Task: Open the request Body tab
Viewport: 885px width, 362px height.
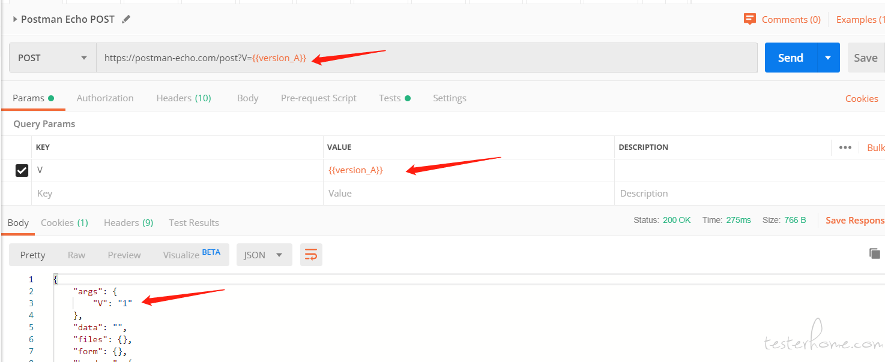Action: [x=247, y=98]
